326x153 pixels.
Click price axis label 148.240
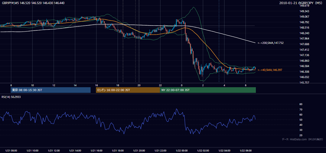pos(305,33)
